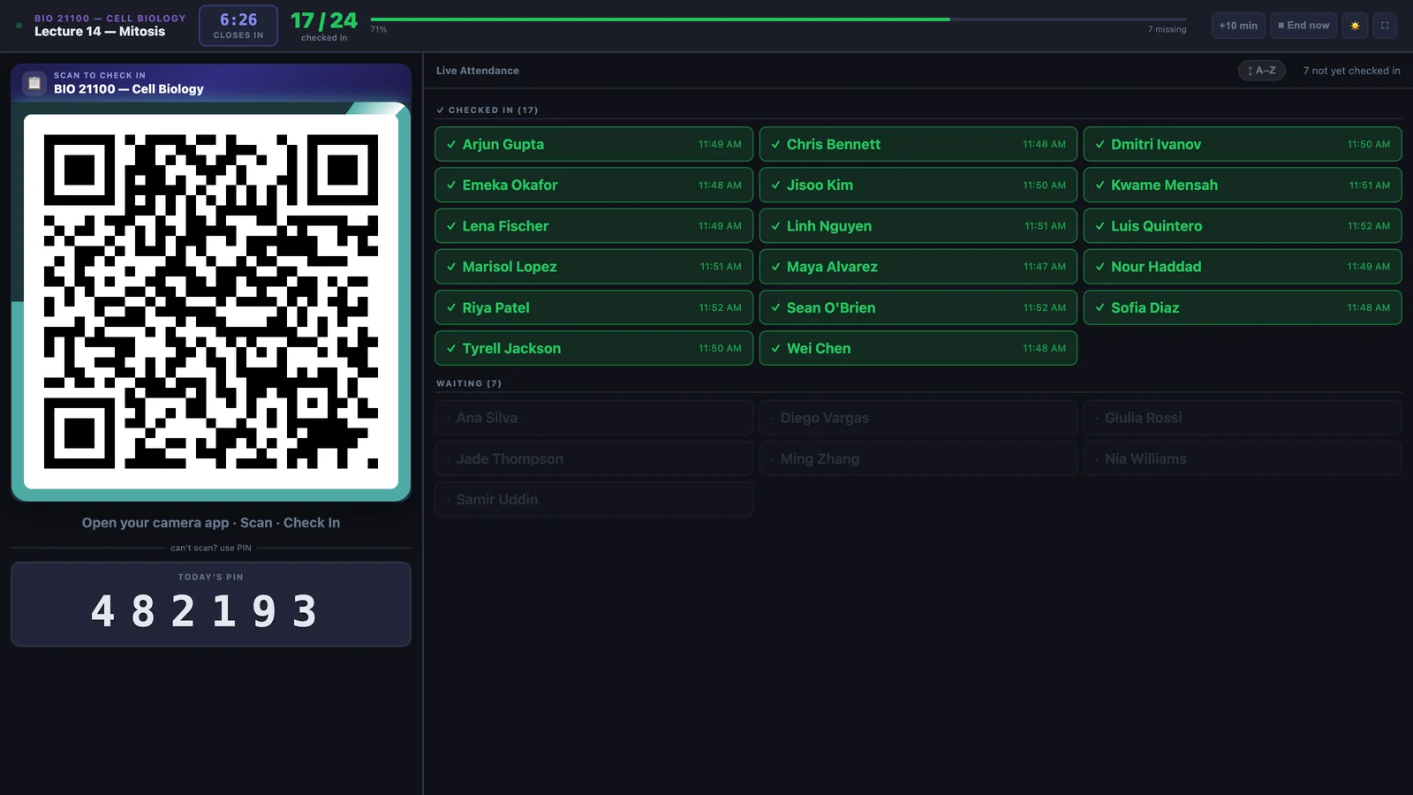Screen dimensions: 1413x795
Task: Click Riya Patel's checked-in card
Action: pyautogui.click(x=593, y=307)
